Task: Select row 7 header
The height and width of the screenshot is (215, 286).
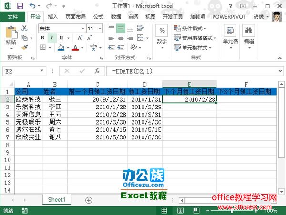Action: [7, 137]
